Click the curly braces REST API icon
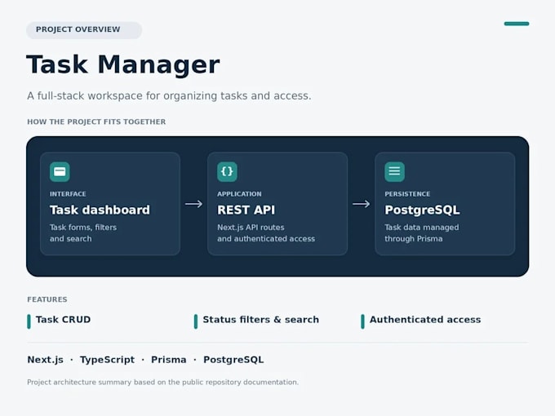Image resolution: width=555 pixels, height=416 pixels. [227, 171]
